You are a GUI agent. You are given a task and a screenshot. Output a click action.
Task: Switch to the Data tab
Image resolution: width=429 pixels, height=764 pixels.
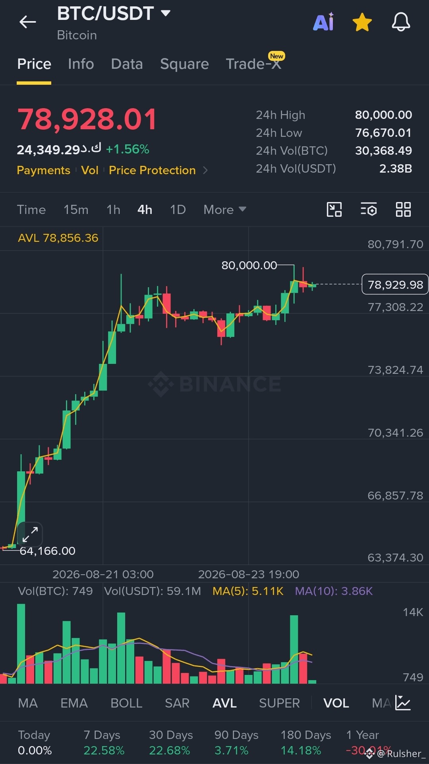pyautogui.click(x=127, y=64)
